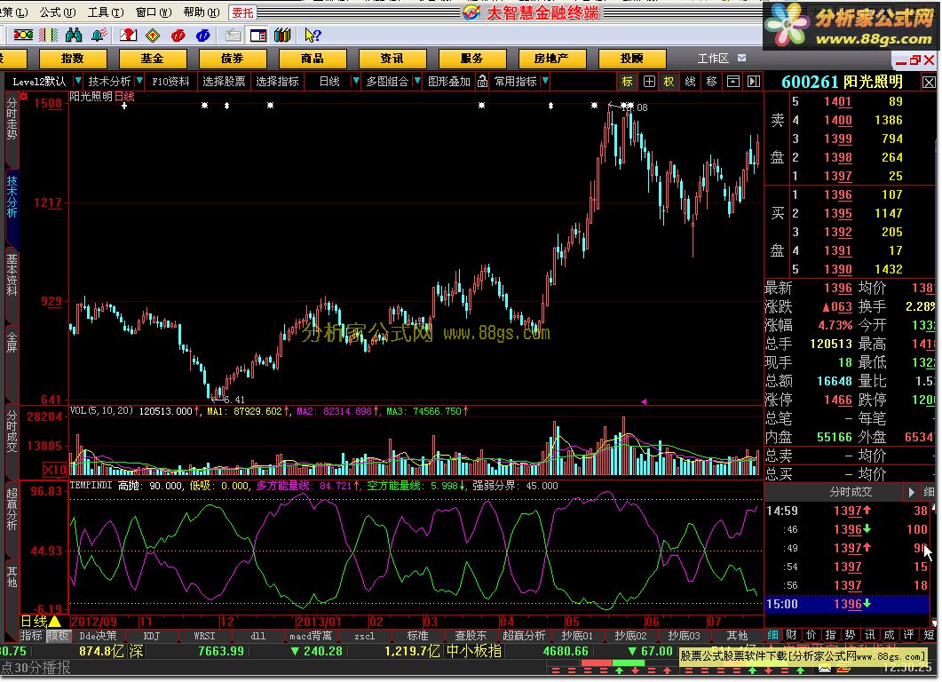Click the trade list vertical scrollbar
This screenshot has height=682, width=942.
[934, 565]
